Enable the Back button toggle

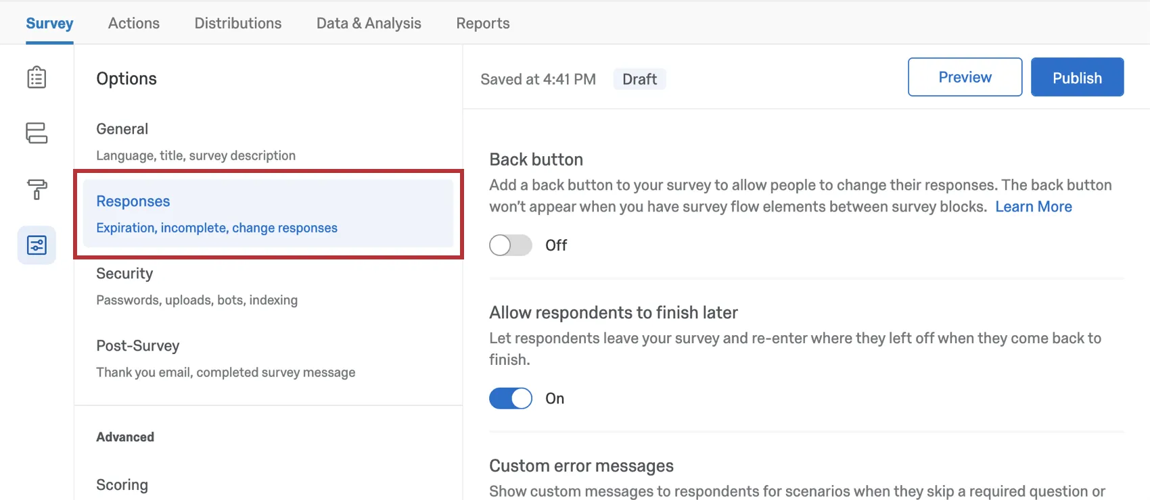[511, 245]
